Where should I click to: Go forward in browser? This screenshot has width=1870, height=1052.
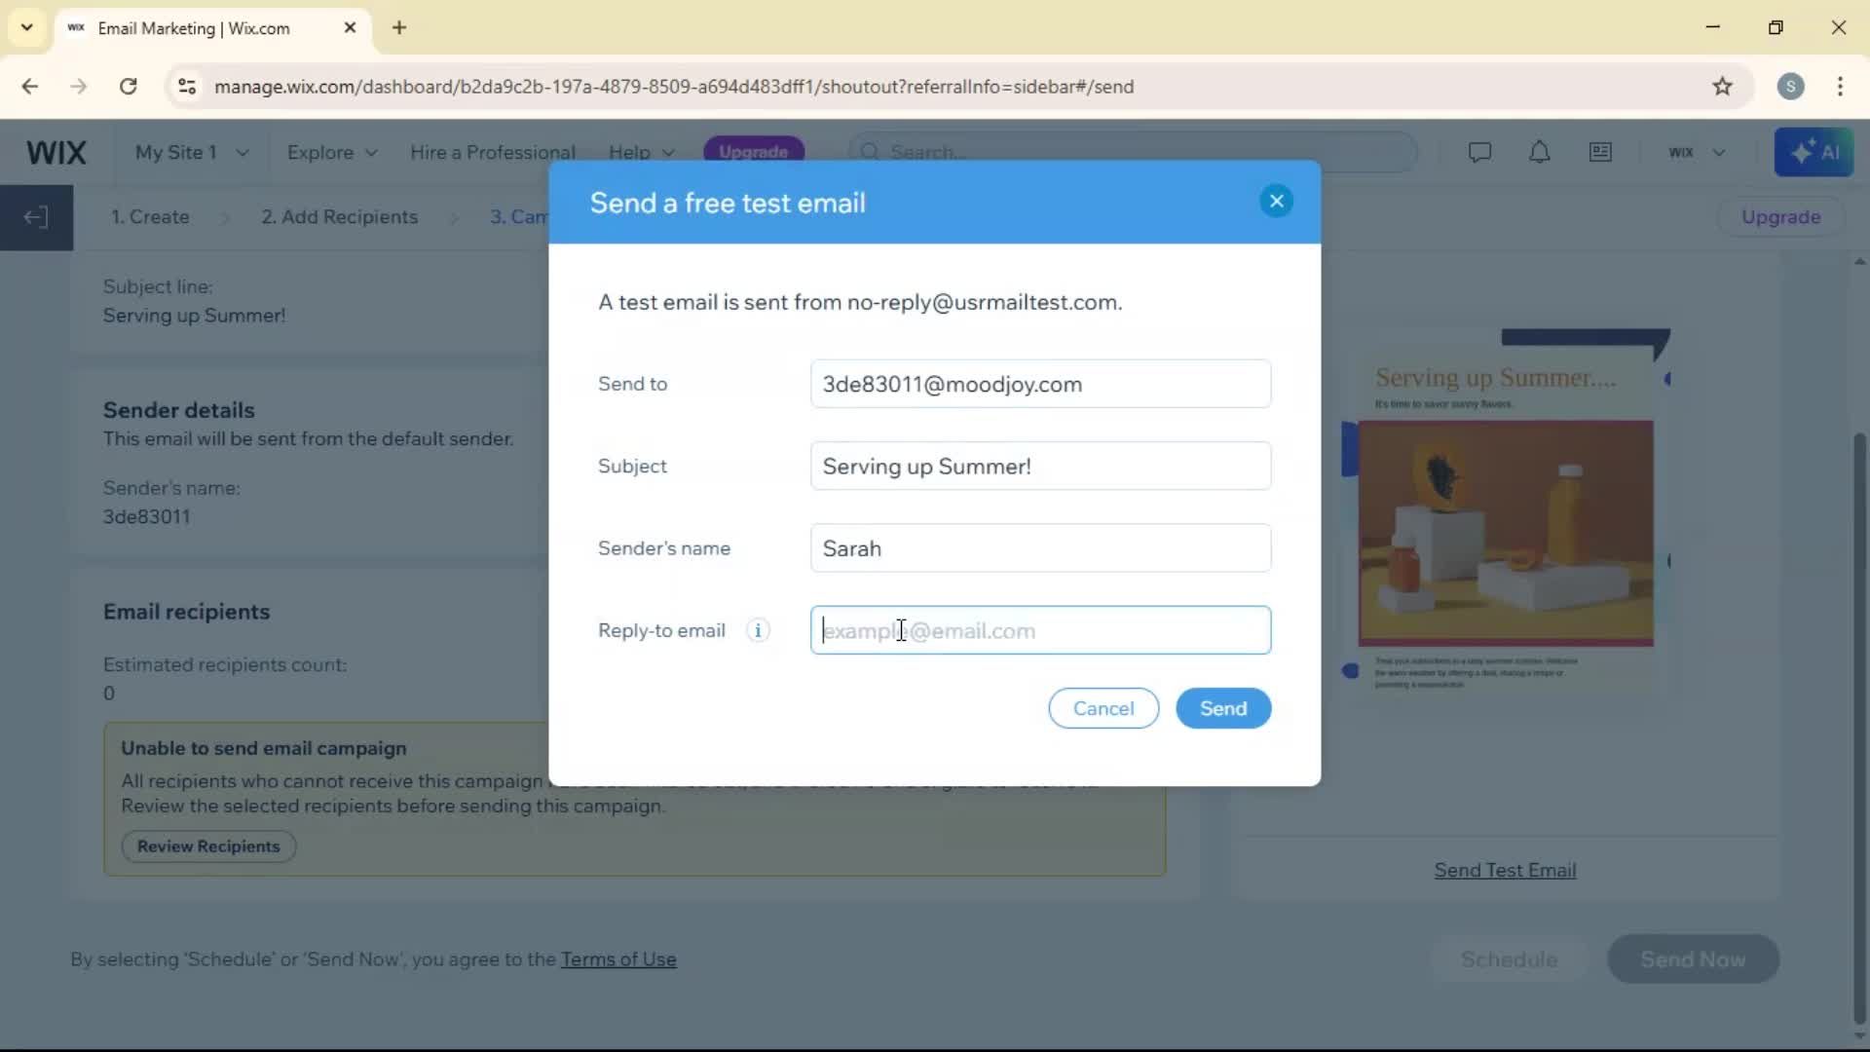(79, 87)
